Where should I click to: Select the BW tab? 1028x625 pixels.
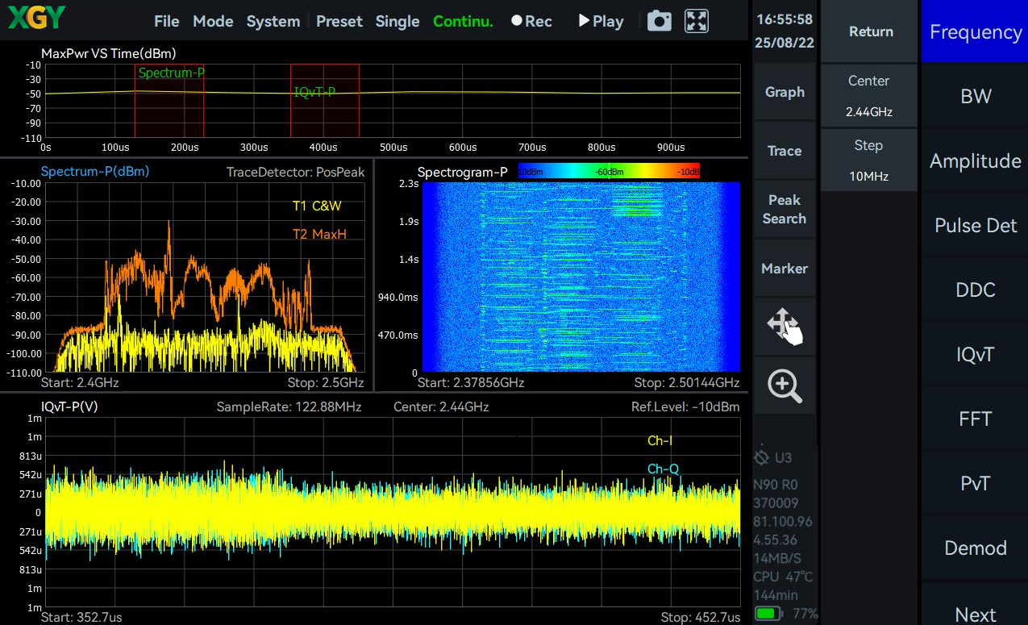click(x=976, y=97)
